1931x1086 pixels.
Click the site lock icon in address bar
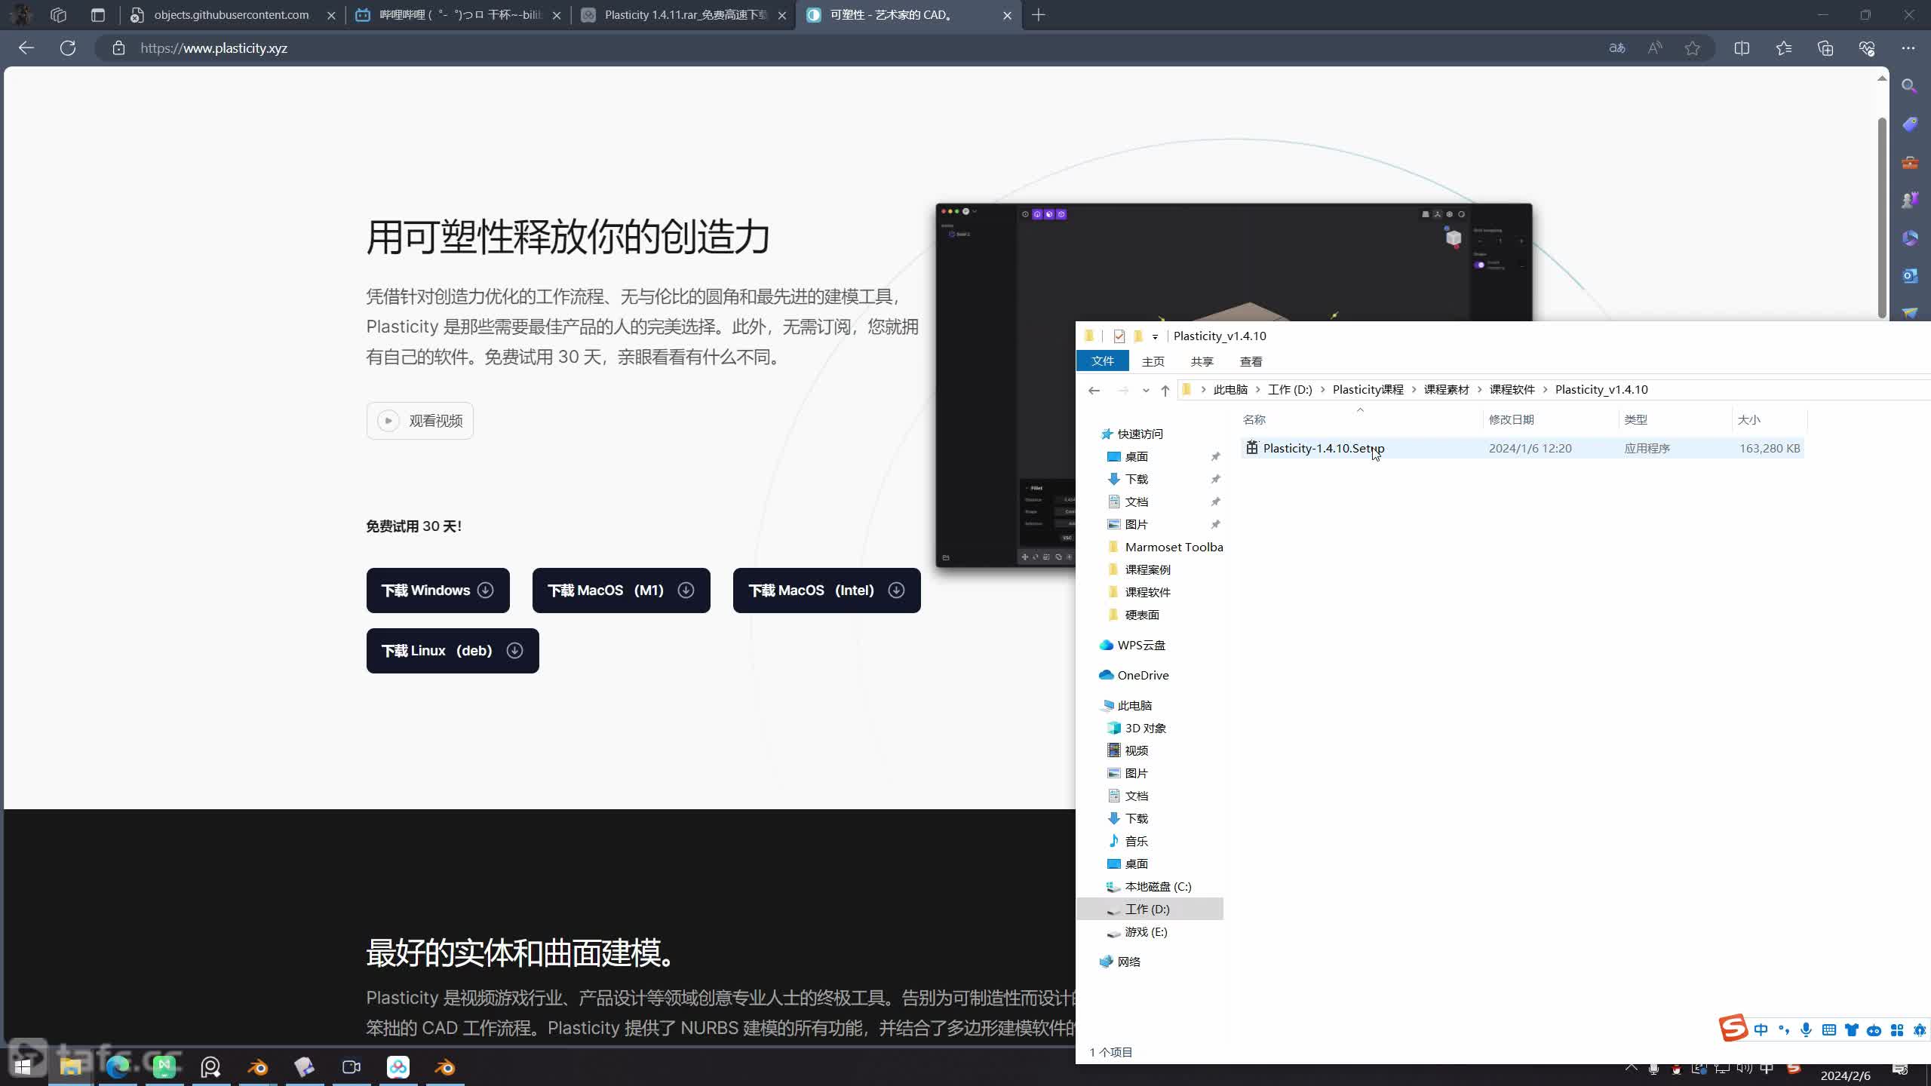(x=118, y=48)
